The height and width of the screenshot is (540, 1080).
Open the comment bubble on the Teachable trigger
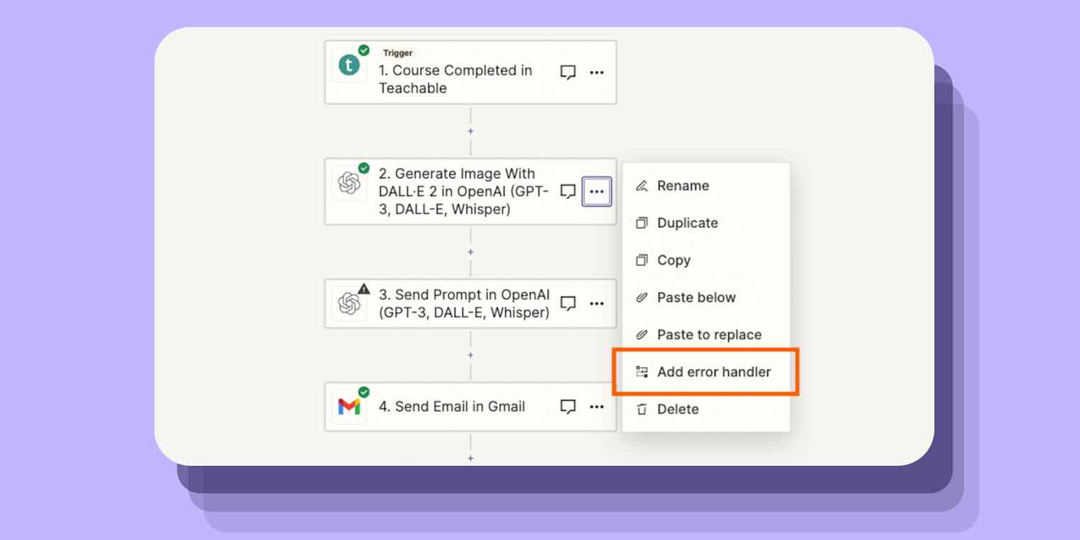(568, 72)
